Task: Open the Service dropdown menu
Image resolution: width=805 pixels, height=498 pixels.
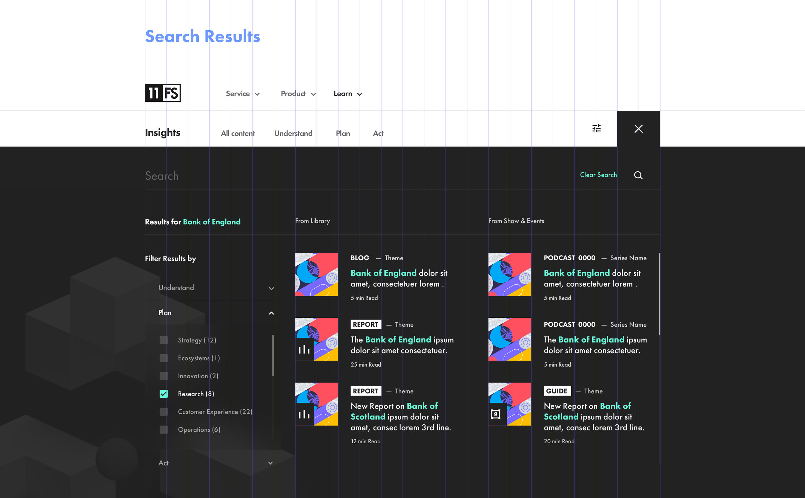Action: (243, 94)
